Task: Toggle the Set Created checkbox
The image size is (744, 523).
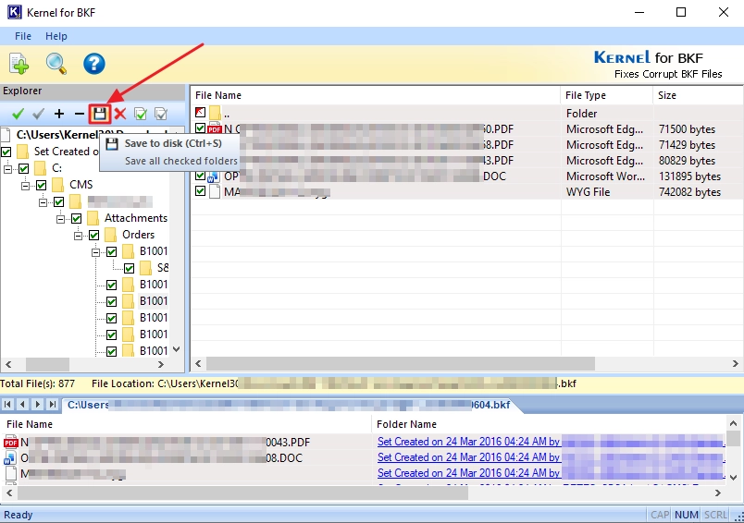Action: point(6,152)
